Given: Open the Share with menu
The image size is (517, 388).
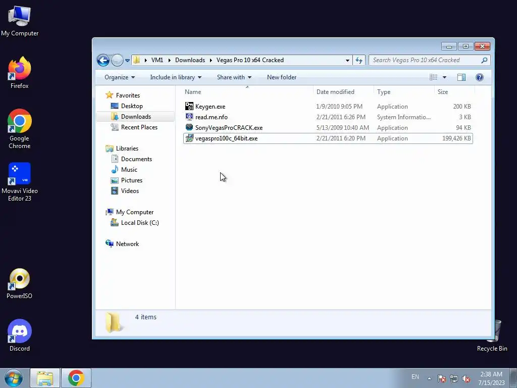Looking at the screenshot, I should 234,77.
